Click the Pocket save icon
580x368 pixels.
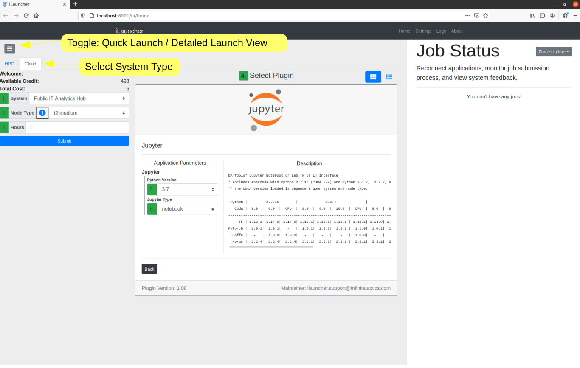pos(477,15)
